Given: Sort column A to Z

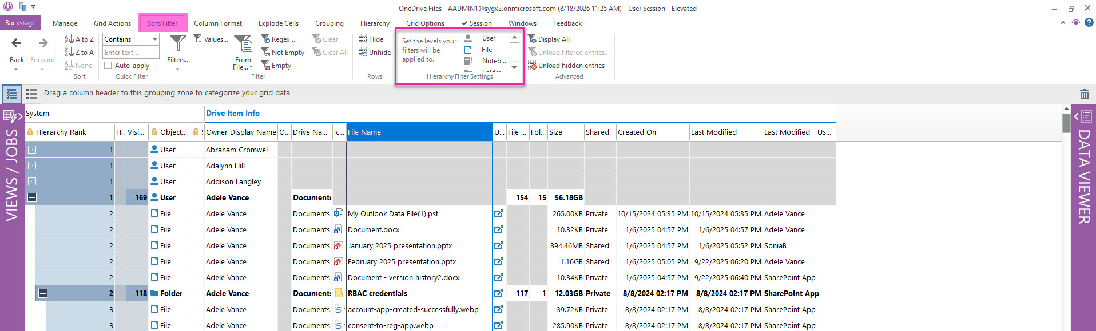Looking at the screenshot, I should (80, 39).
